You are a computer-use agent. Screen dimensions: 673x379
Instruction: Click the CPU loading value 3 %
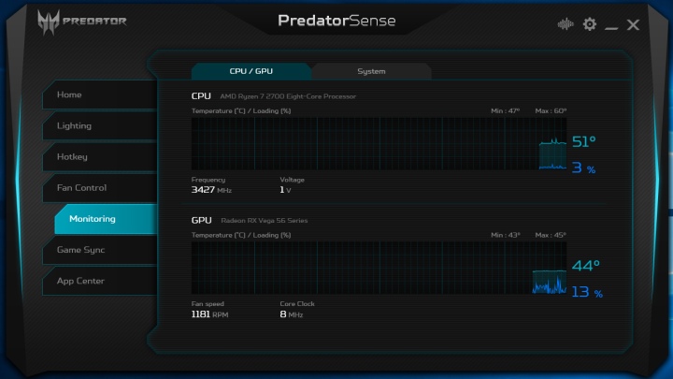[x=583, y=168]
